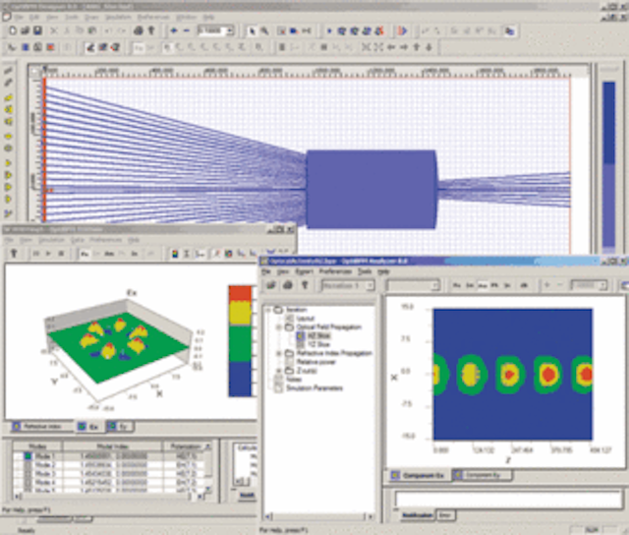Select Simulation Parameters in the Analyzer tree

(x=314, y=388)
